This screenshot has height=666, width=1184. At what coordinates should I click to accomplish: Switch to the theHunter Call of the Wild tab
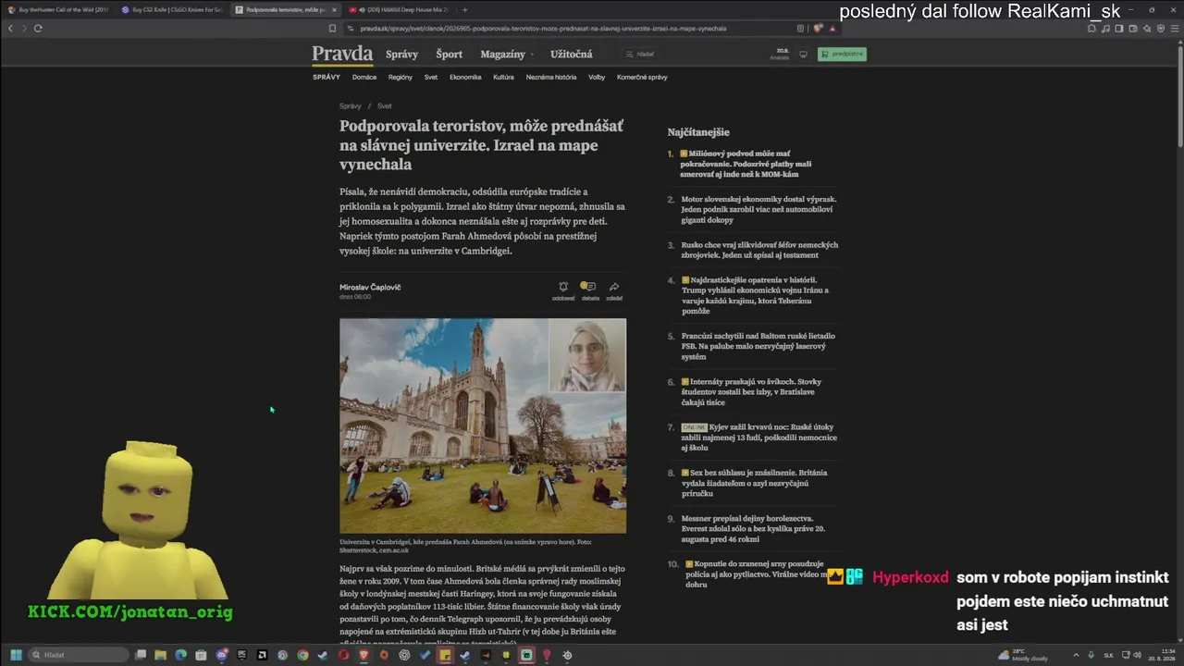[57, 10]
